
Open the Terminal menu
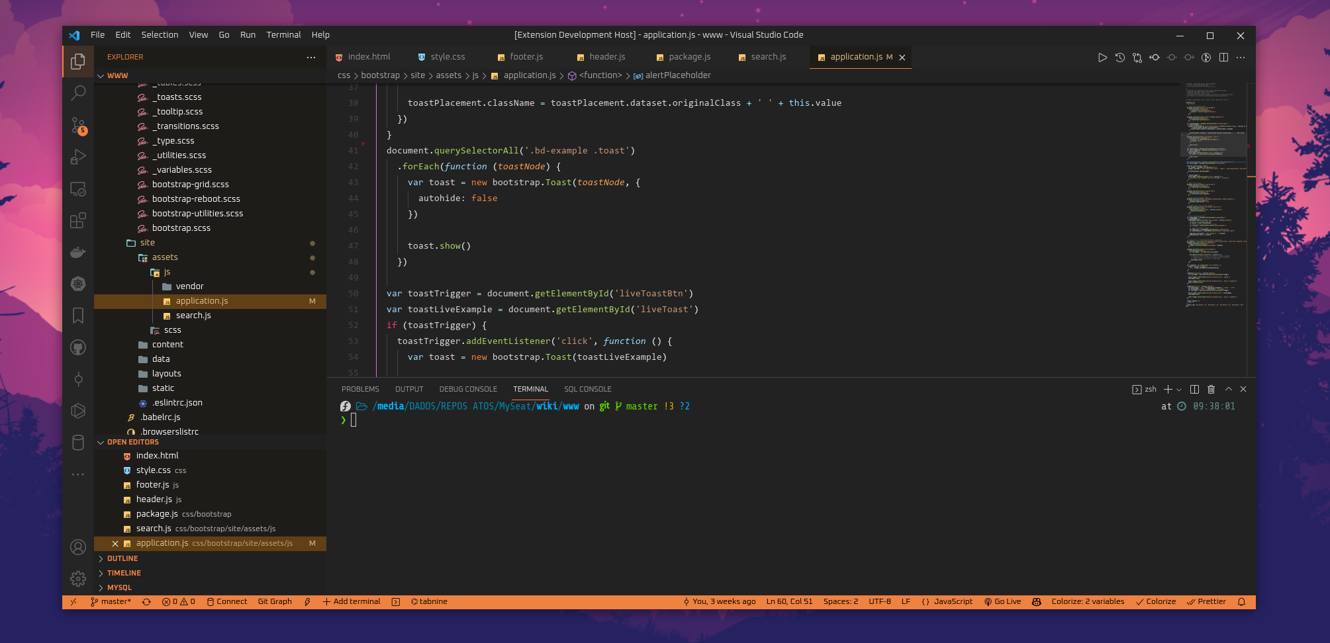283,34
